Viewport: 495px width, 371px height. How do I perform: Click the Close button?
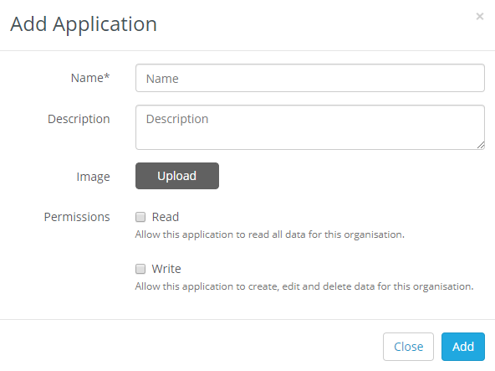[409, 347]
